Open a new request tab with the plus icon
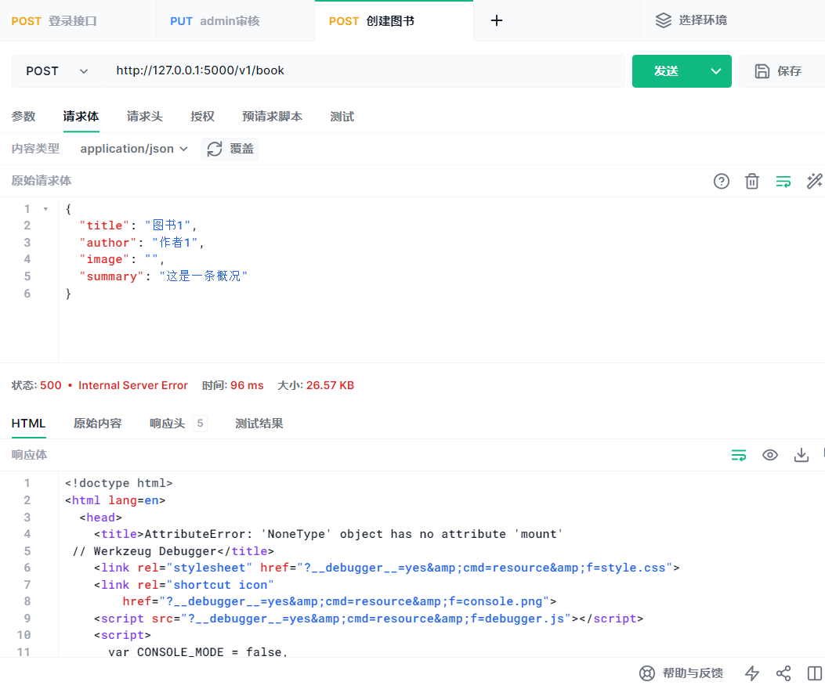 496,20
